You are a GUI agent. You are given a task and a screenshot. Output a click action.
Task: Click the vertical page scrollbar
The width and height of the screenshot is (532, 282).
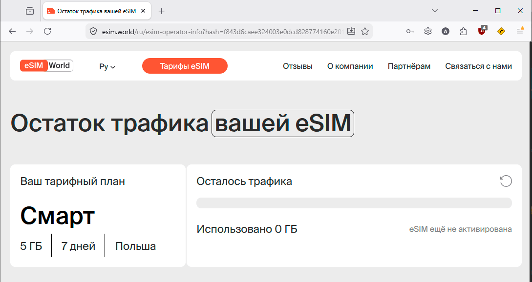pos(530,161)
